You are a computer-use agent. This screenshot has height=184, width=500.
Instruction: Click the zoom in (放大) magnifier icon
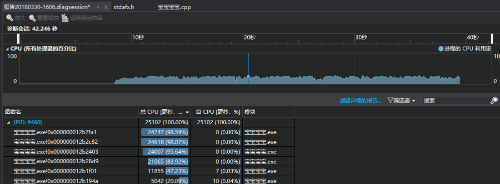click(x=10, y=18)
